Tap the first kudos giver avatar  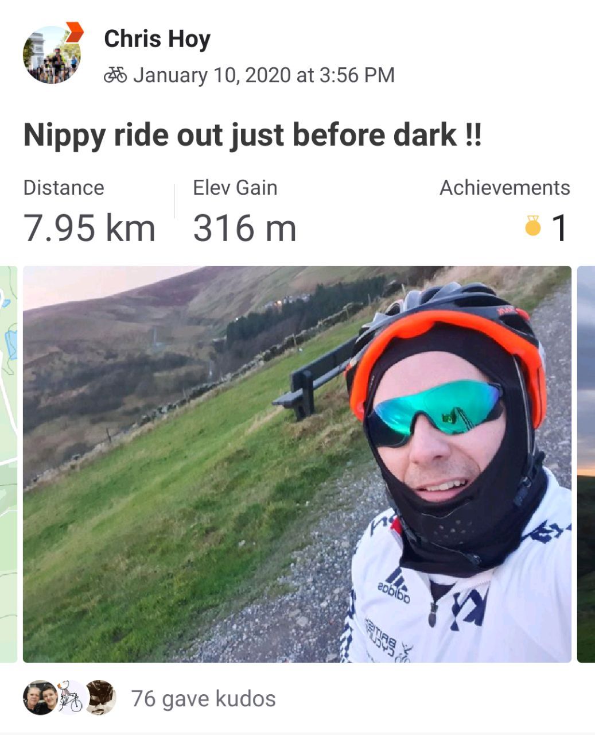[x=40, y=698]
